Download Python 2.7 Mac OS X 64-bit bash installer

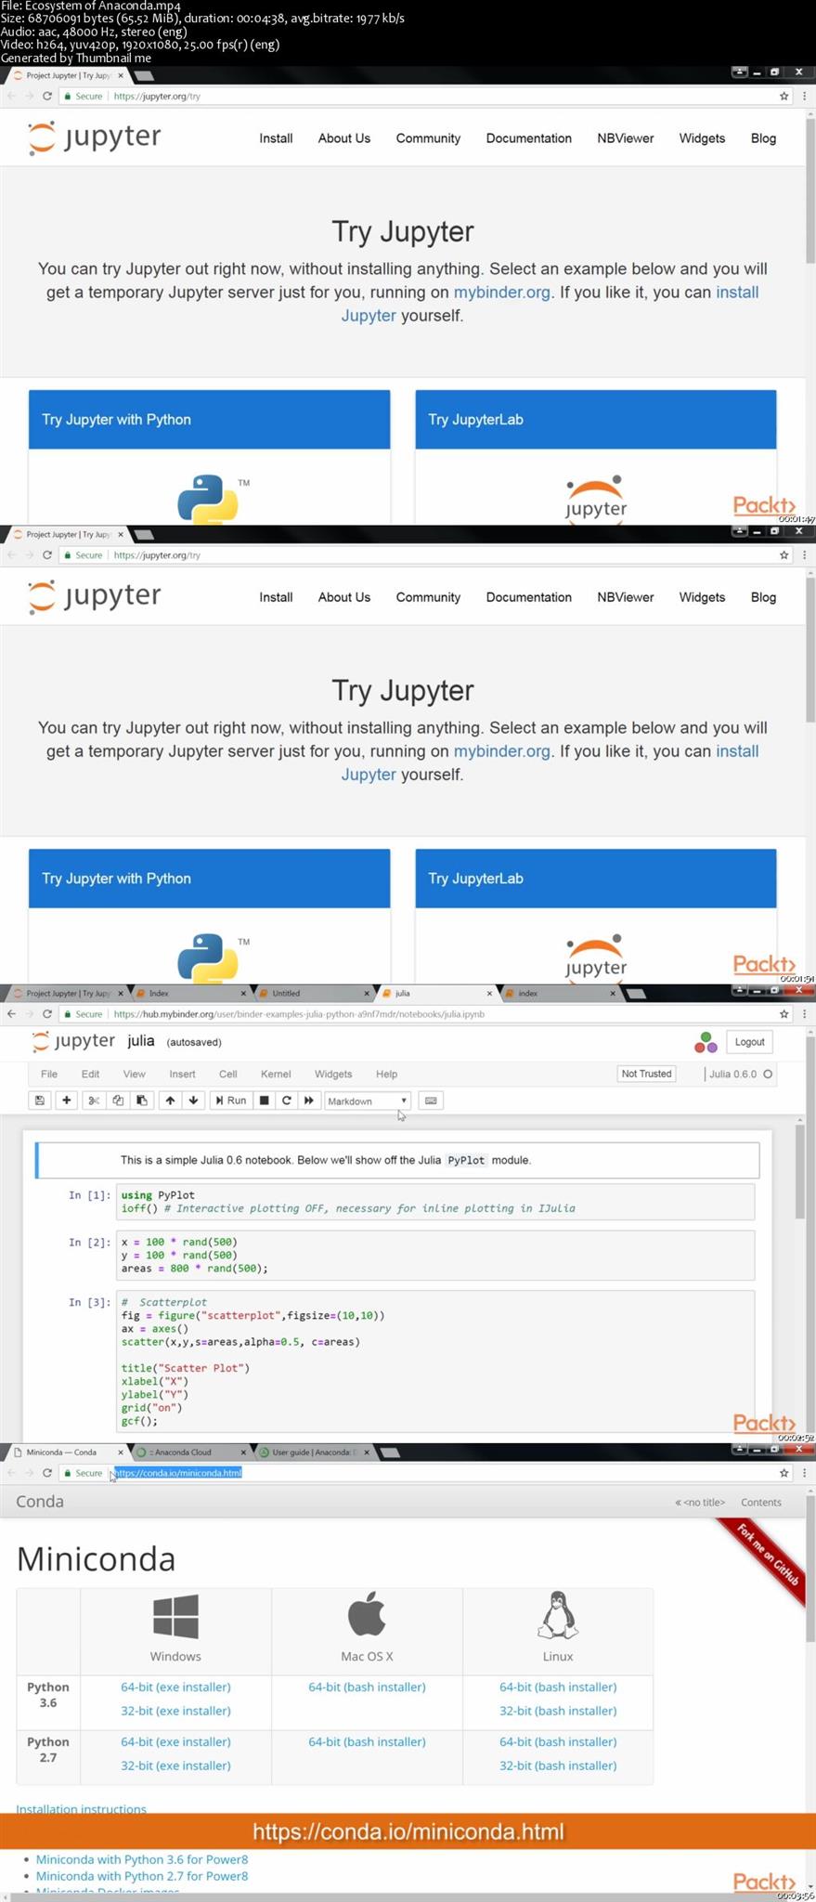pos(367,1741)
